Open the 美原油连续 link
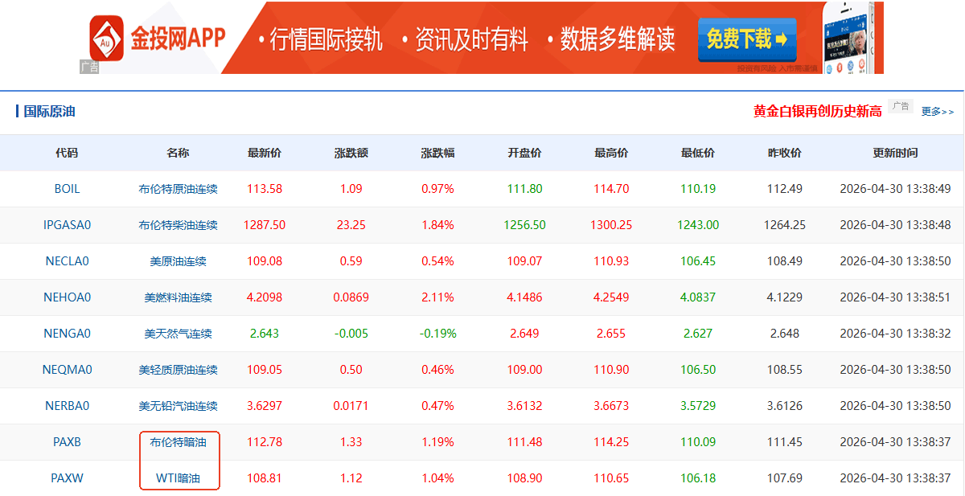This screenshot has height=496, width=965. tap(178, 261)
